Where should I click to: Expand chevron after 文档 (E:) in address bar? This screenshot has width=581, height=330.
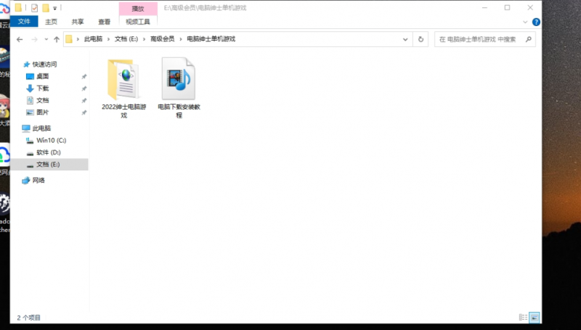pyautogui.click(x=144, y=39)
